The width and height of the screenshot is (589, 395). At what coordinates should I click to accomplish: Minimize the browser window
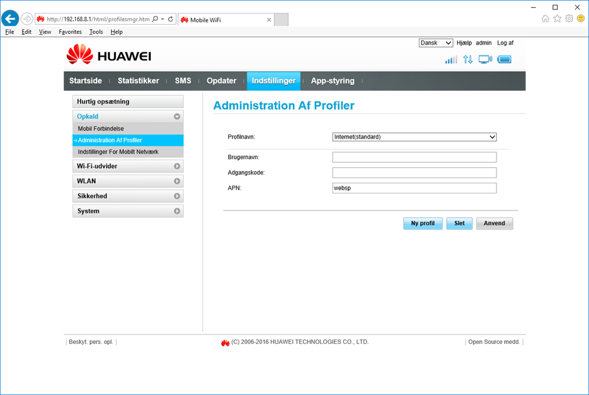(534, 7)
